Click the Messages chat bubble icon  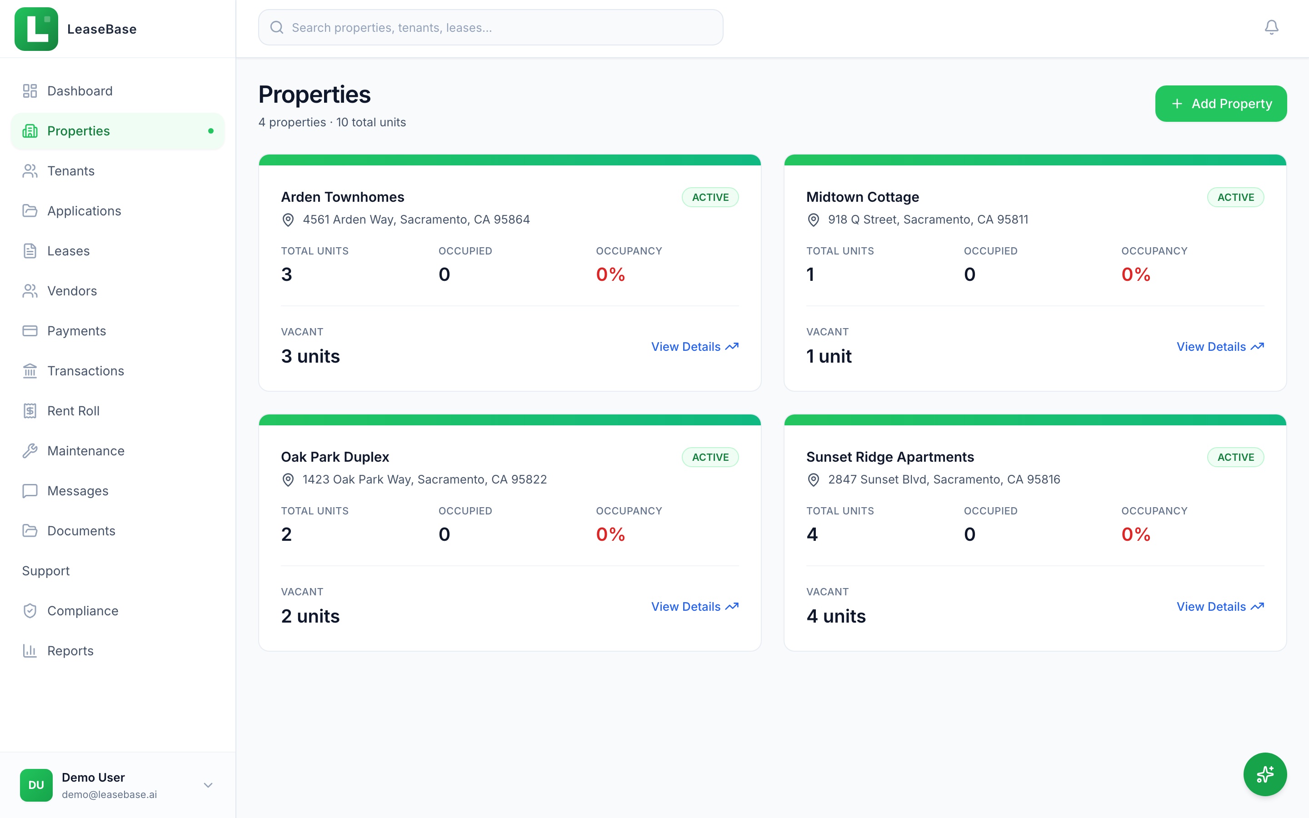30,491
